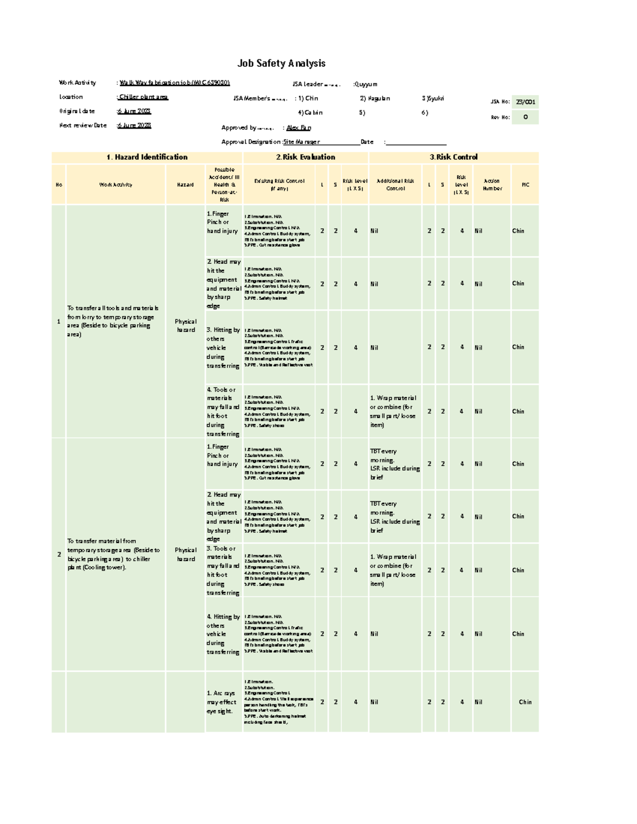Click the Site Manager approval designation
The image size is (637, 824).
coord(302,142)
